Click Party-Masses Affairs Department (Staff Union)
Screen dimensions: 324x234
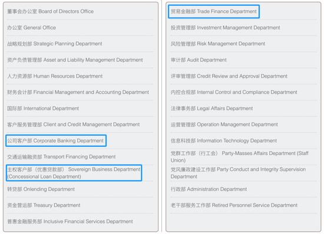(x=240, y=157)
